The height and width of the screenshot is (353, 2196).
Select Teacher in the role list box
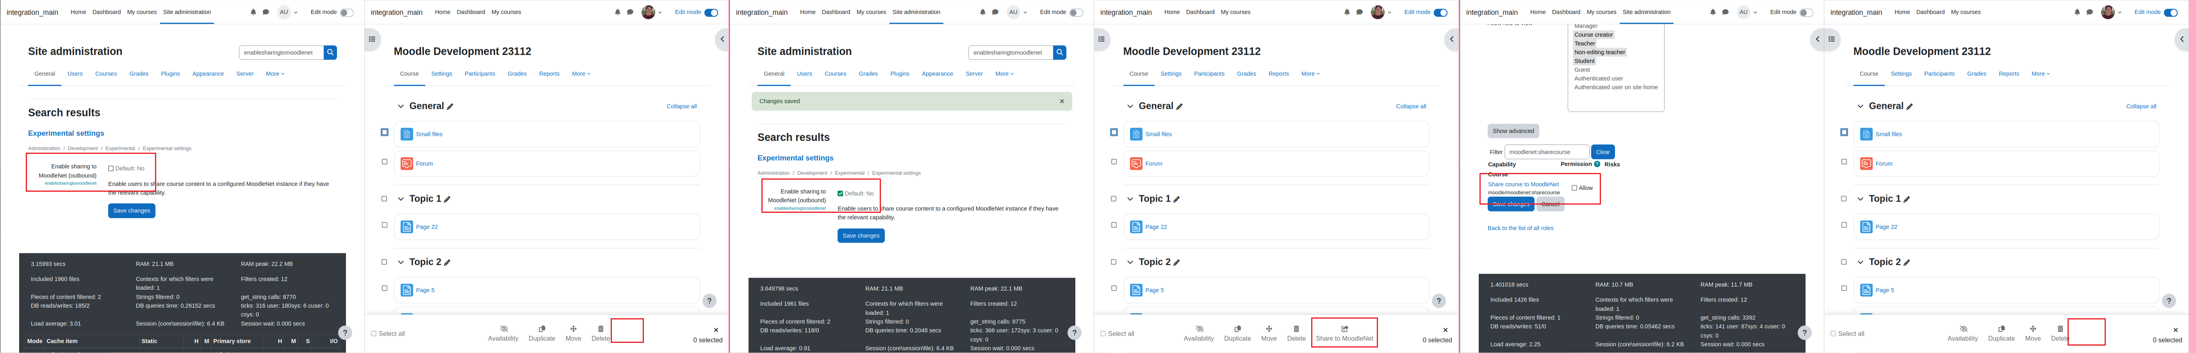(x=1585, y=43)
